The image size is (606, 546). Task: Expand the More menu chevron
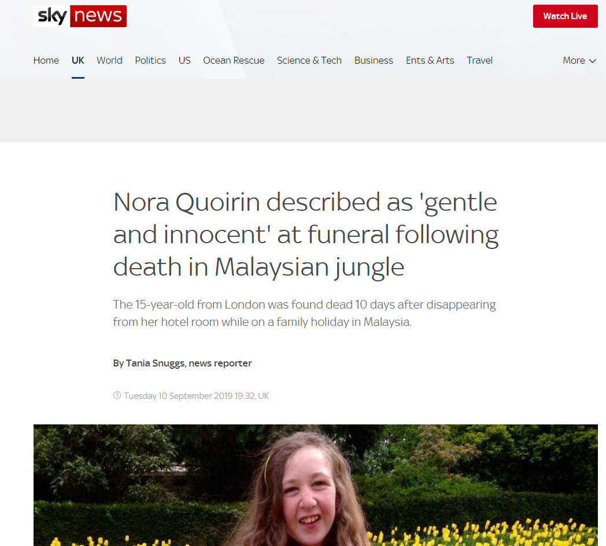(x=593, y=61)
